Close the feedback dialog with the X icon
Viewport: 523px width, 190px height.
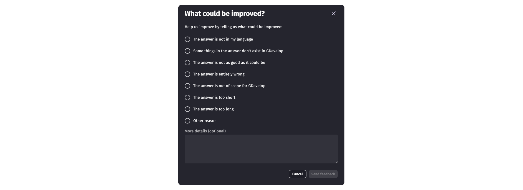click(x=333, y=13)
